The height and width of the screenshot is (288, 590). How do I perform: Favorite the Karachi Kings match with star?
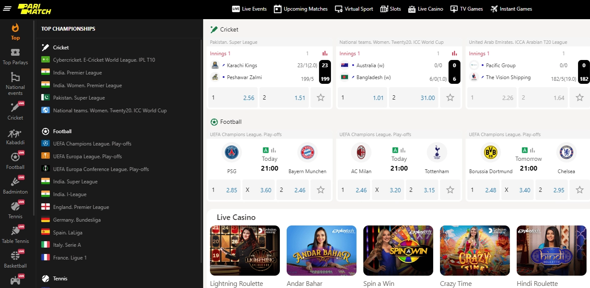[x=321, y=97]
